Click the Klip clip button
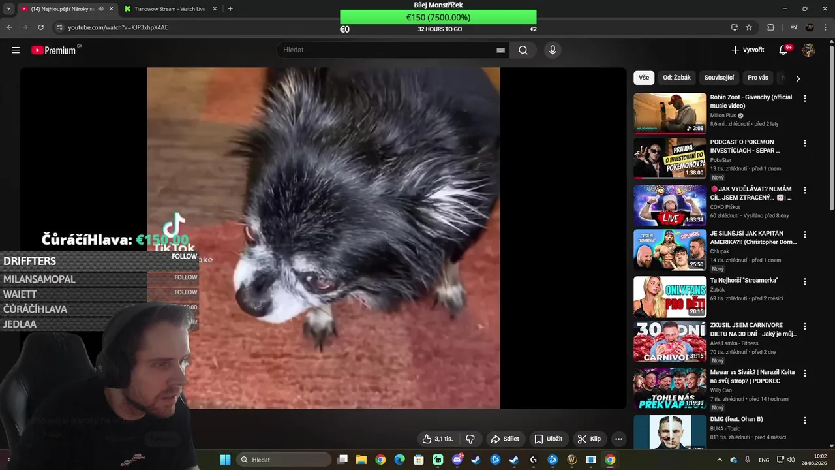 tap(589, 439)
